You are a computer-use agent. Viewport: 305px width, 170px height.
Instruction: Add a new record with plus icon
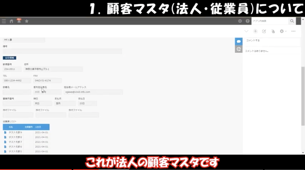click(255, 31)
